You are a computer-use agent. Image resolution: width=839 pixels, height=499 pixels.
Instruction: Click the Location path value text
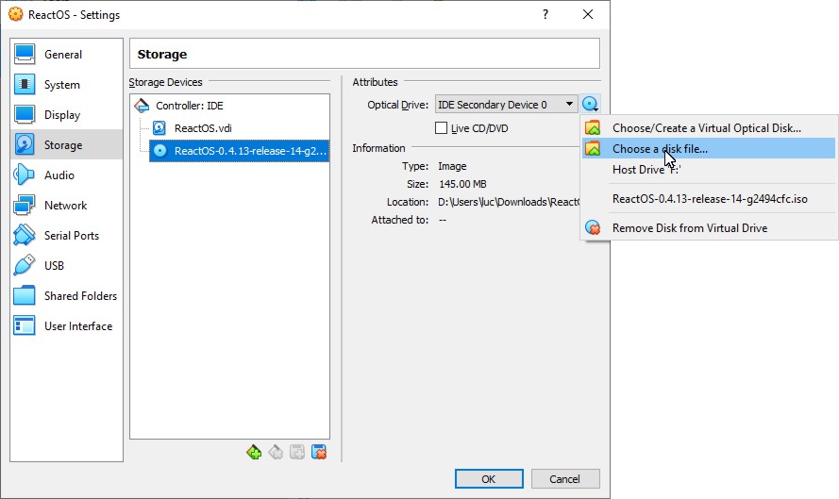(x=509, y=202)
